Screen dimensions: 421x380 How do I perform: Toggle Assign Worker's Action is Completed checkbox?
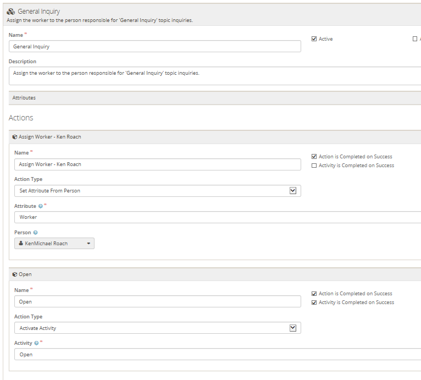point(314,157)
